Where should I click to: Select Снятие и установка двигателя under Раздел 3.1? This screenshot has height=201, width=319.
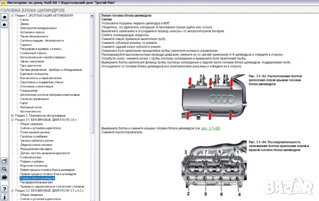[40, 128]
